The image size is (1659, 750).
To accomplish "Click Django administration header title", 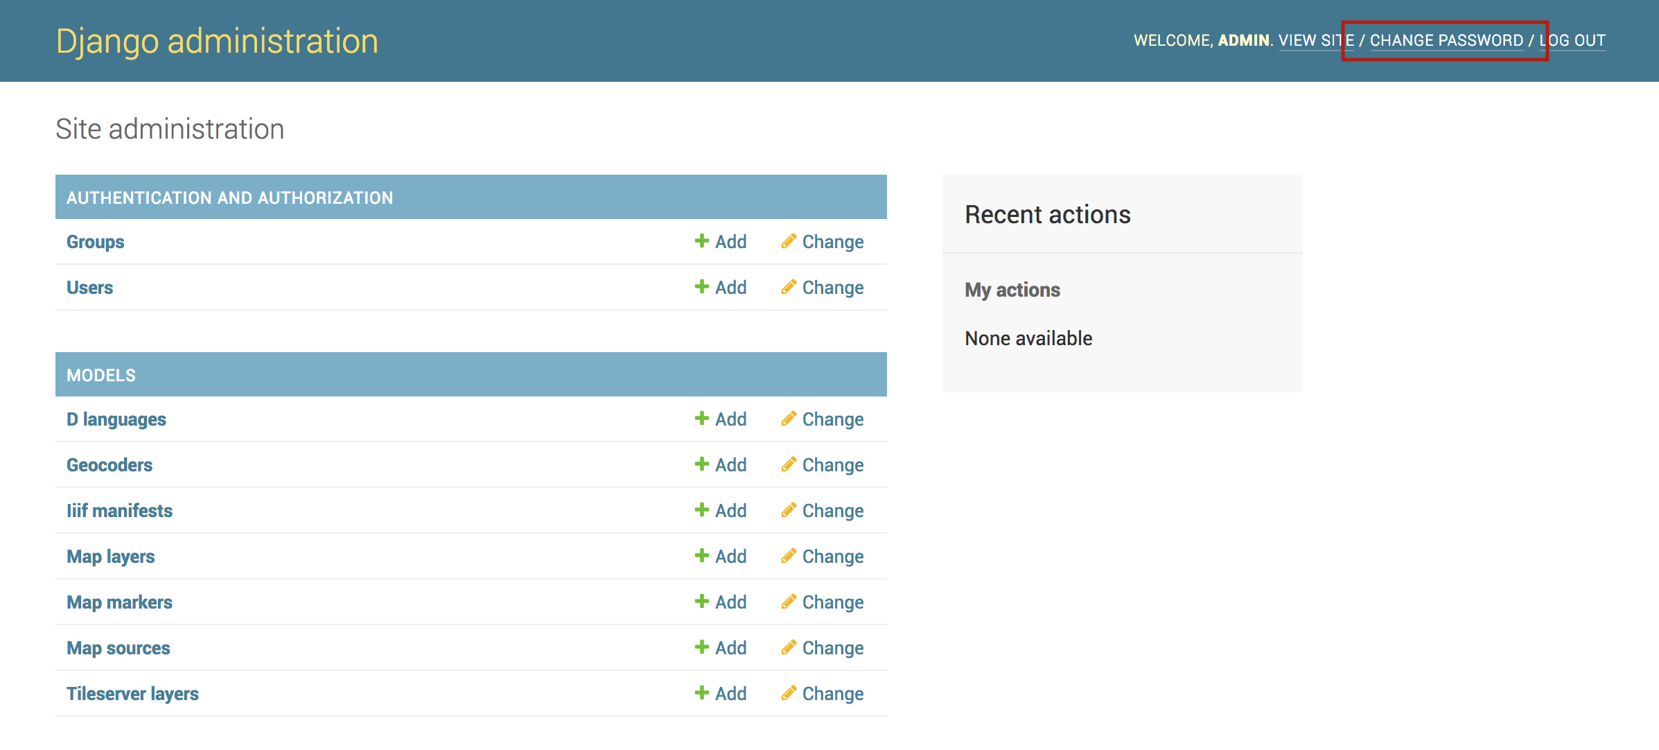I will click(x=217, y=41).
